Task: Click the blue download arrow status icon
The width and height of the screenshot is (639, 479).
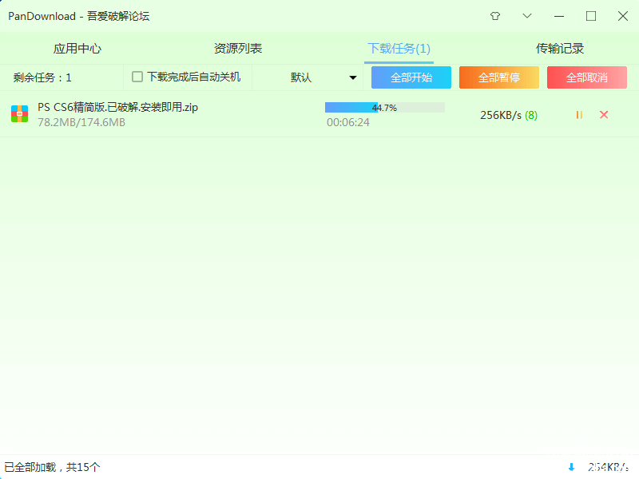Action: coord(571,467)
